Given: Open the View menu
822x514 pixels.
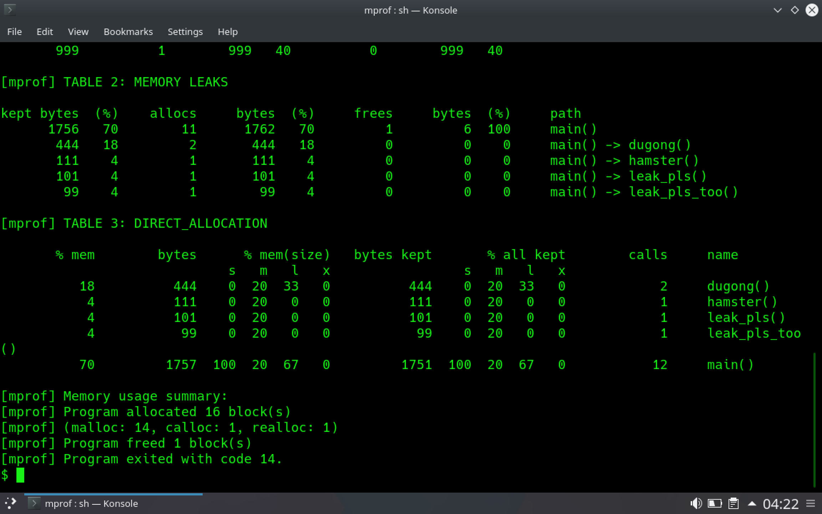Looking at the screenshot, I should point(78,32).
